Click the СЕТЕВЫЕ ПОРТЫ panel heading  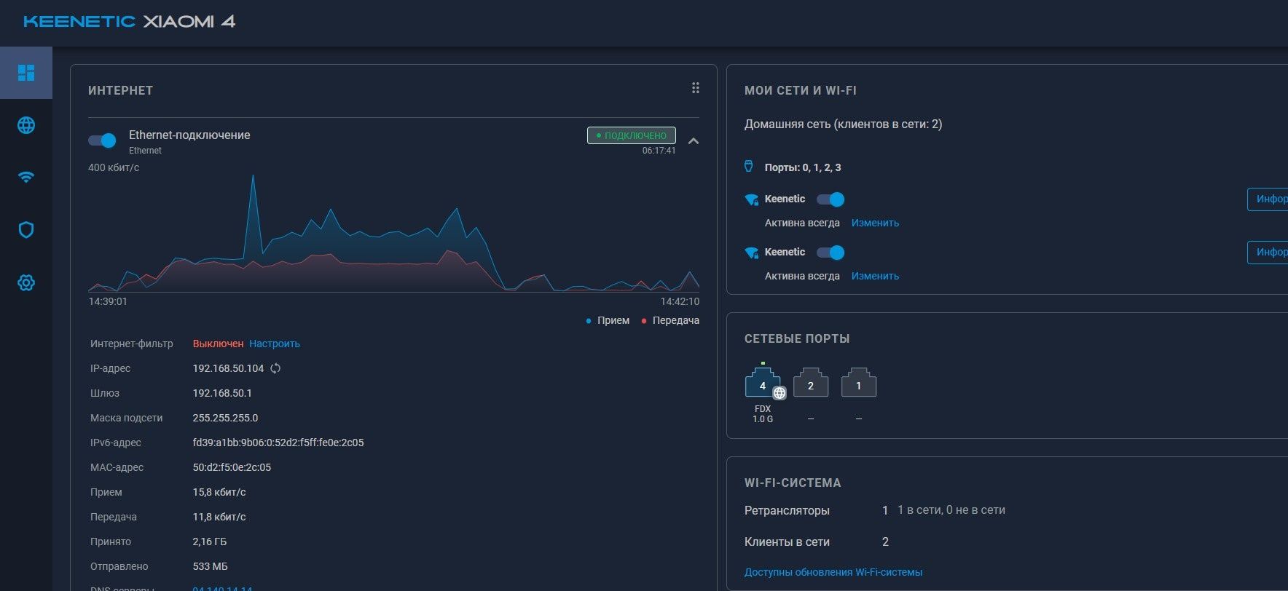797,338
